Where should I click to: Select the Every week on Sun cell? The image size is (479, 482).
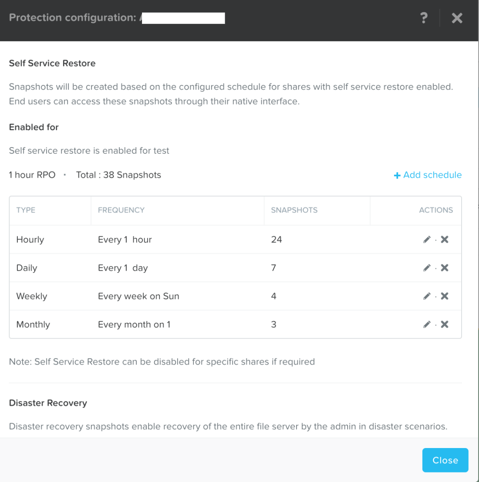tap(138, 296)
